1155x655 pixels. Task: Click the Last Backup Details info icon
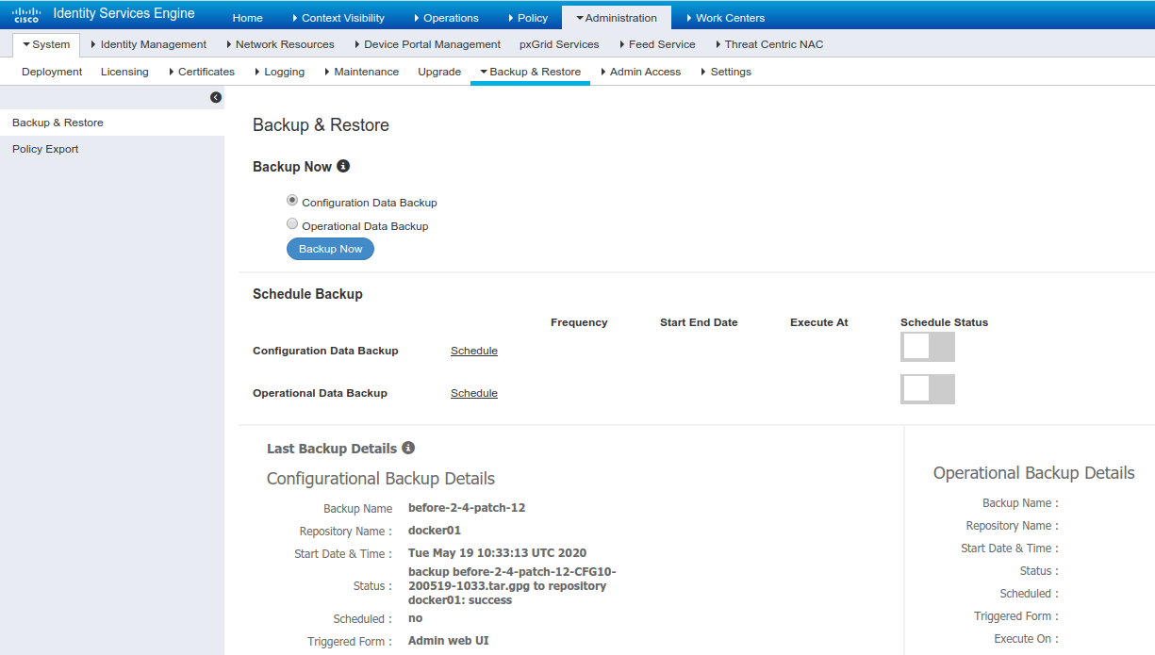pyautogui.click(x=407, y=448)
